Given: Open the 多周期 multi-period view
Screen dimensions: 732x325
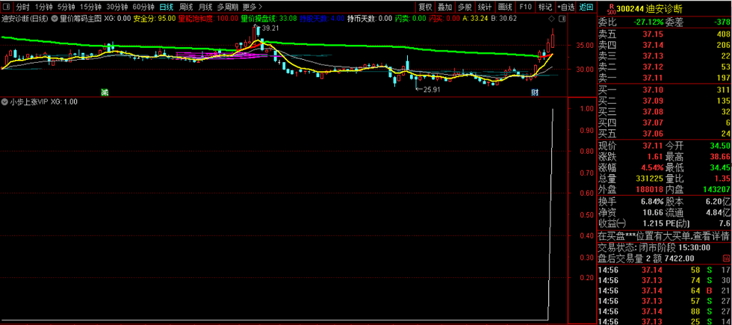Looking at the screenshot, I should 227,7.
